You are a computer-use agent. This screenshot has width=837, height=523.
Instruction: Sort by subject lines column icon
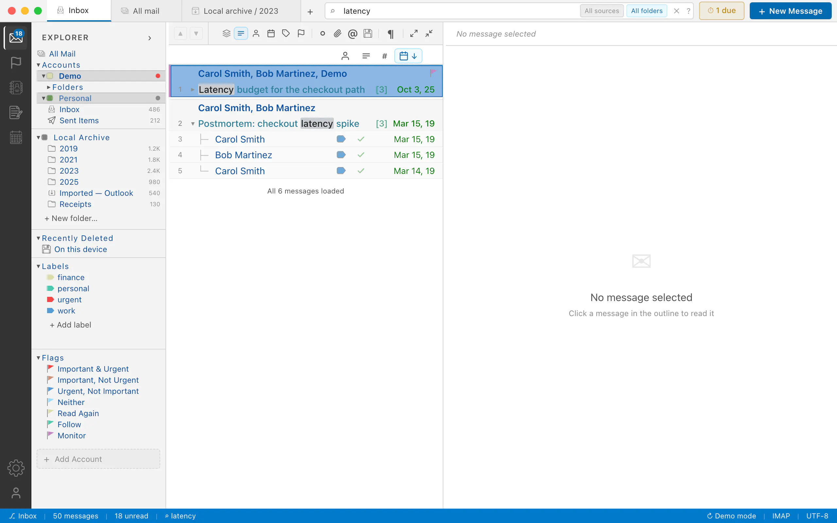[366, 56]
